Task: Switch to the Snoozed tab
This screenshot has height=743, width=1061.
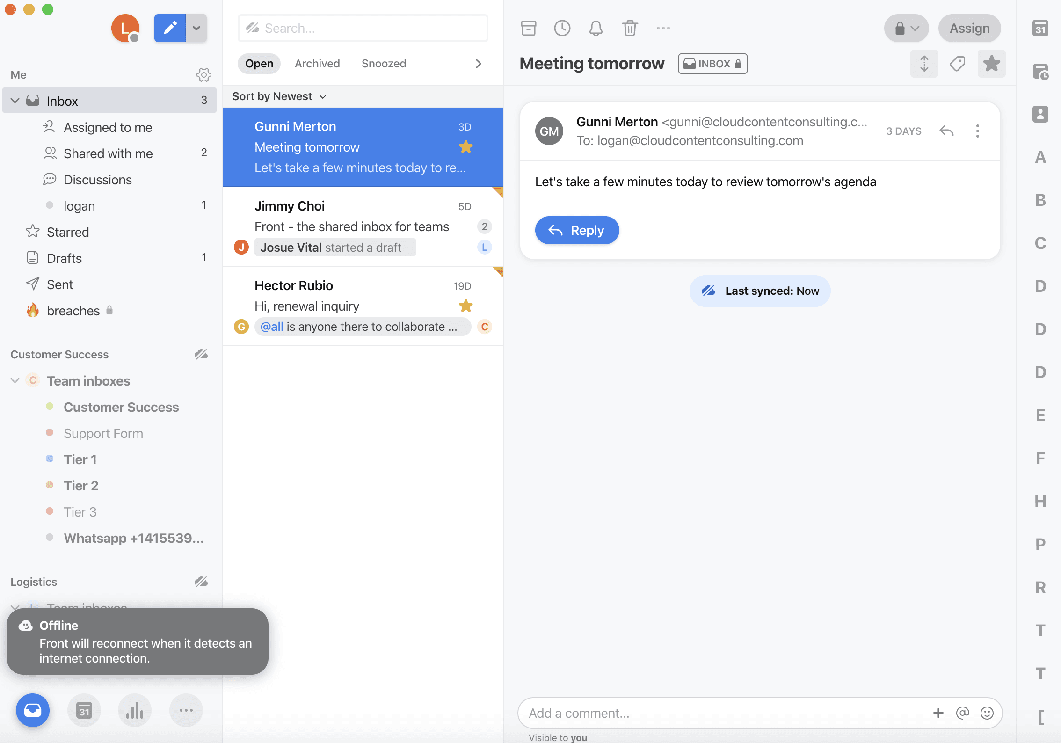Action: tap(384, 64)
